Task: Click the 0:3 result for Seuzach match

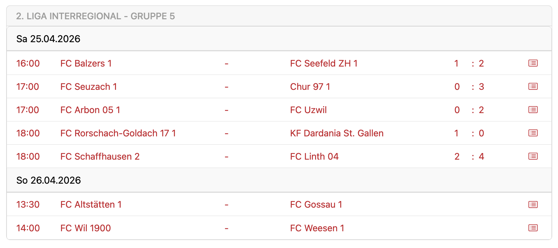Action: (x=469, y=87)
